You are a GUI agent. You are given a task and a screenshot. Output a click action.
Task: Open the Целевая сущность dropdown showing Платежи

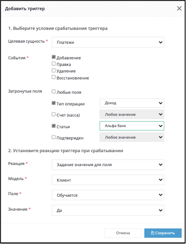tap(108, 42)
